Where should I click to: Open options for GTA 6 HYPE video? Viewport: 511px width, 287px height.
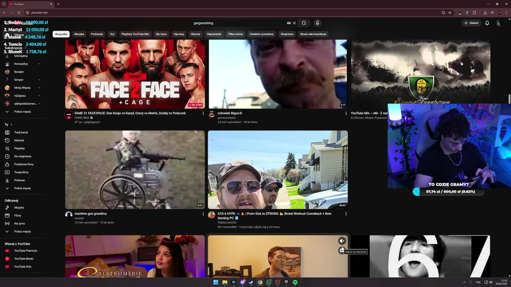click(346, 214)
